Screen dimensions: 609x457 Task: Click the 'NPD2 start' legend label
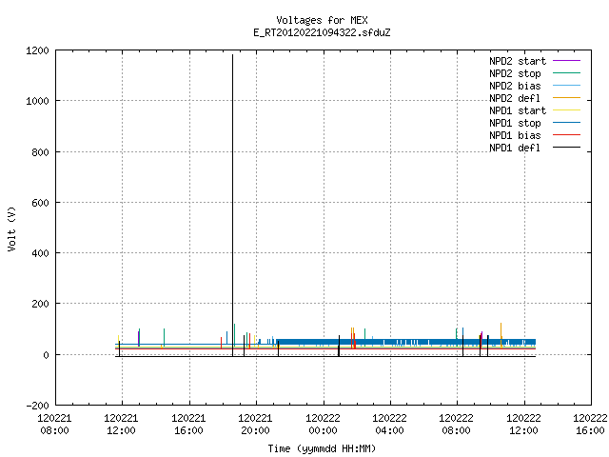tap(518, 61)
